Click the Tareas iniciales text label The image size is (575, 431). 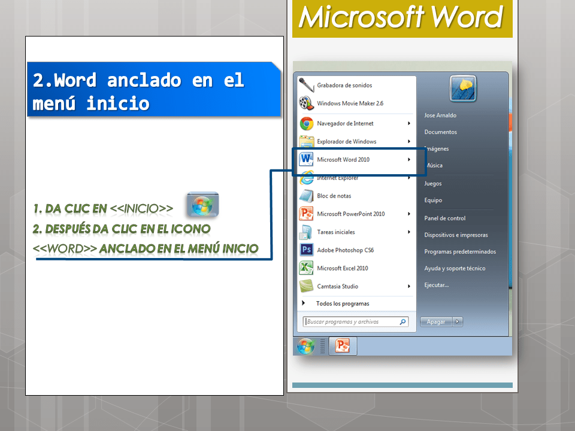pos(336,232)
